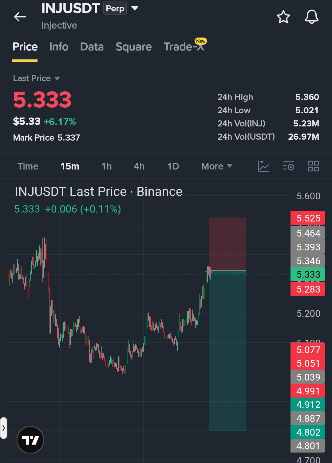
Task: Tap the +6.17% change value
Action: pos(60,122)
